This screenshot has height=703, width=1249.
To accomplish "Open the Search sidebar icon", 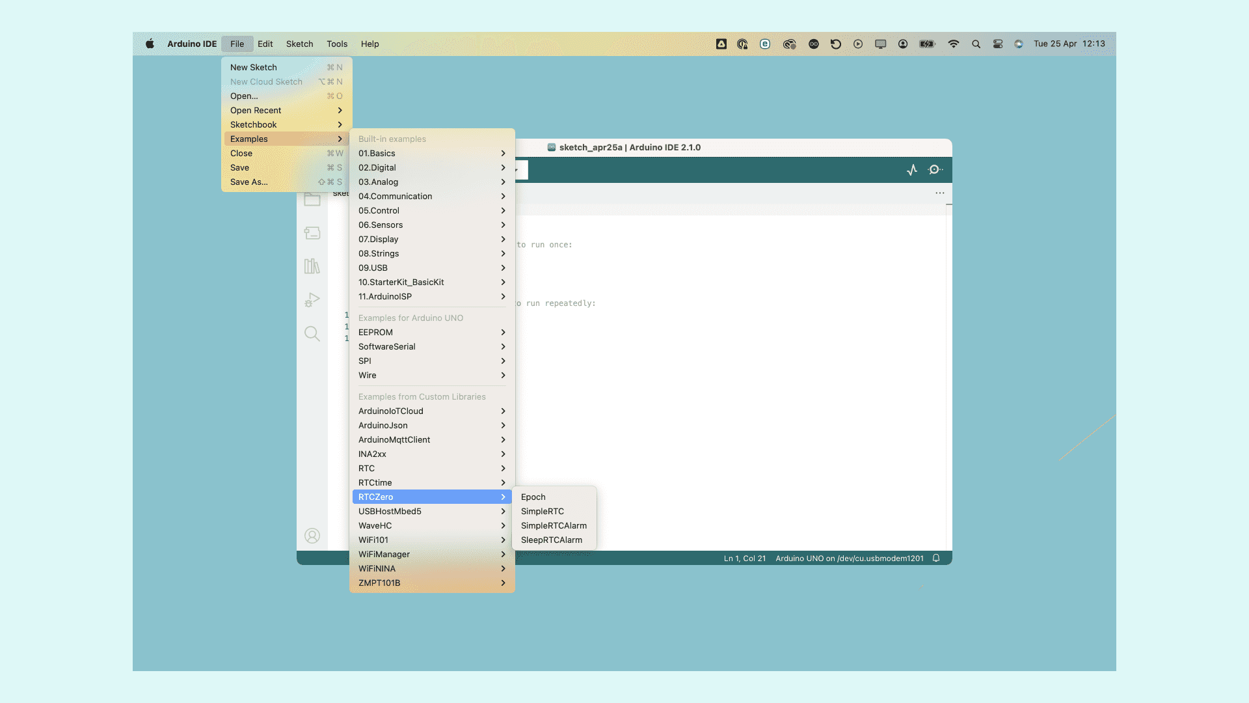I will [x=312, y=334].
